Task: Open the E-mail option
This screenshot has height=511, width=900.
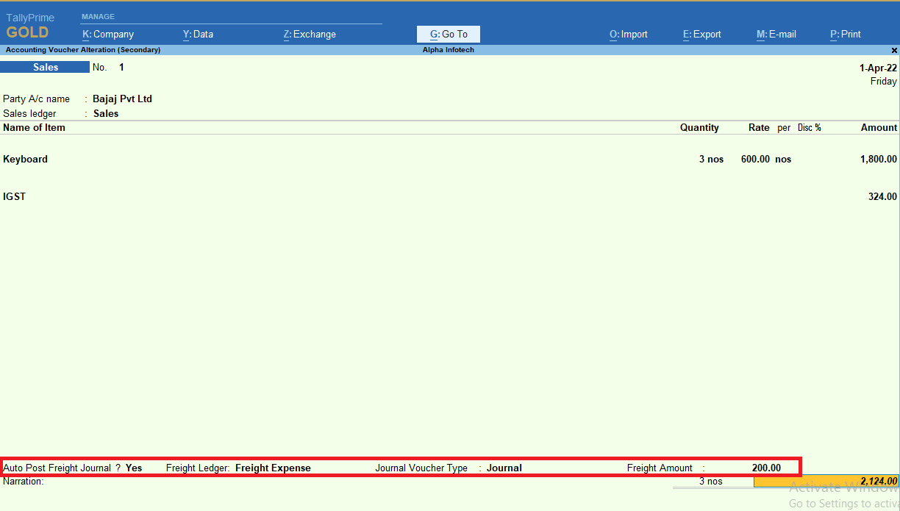Action: pos(776,34)
